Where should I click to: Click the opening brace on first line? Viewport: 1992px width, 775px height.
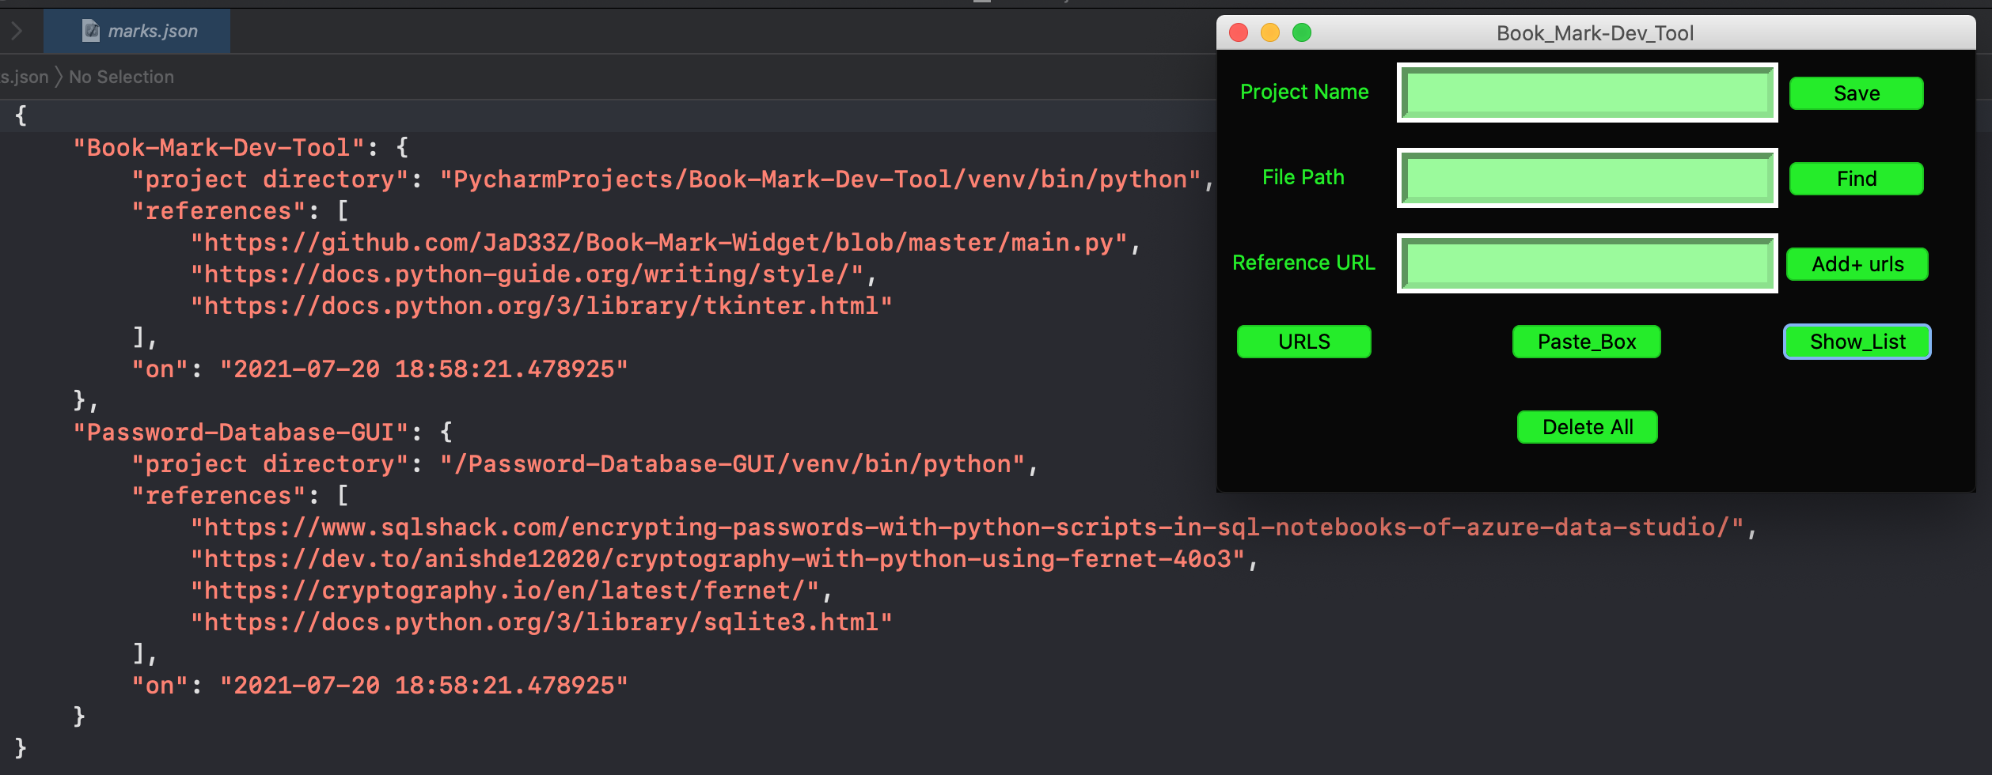click(x=21, y=115)
